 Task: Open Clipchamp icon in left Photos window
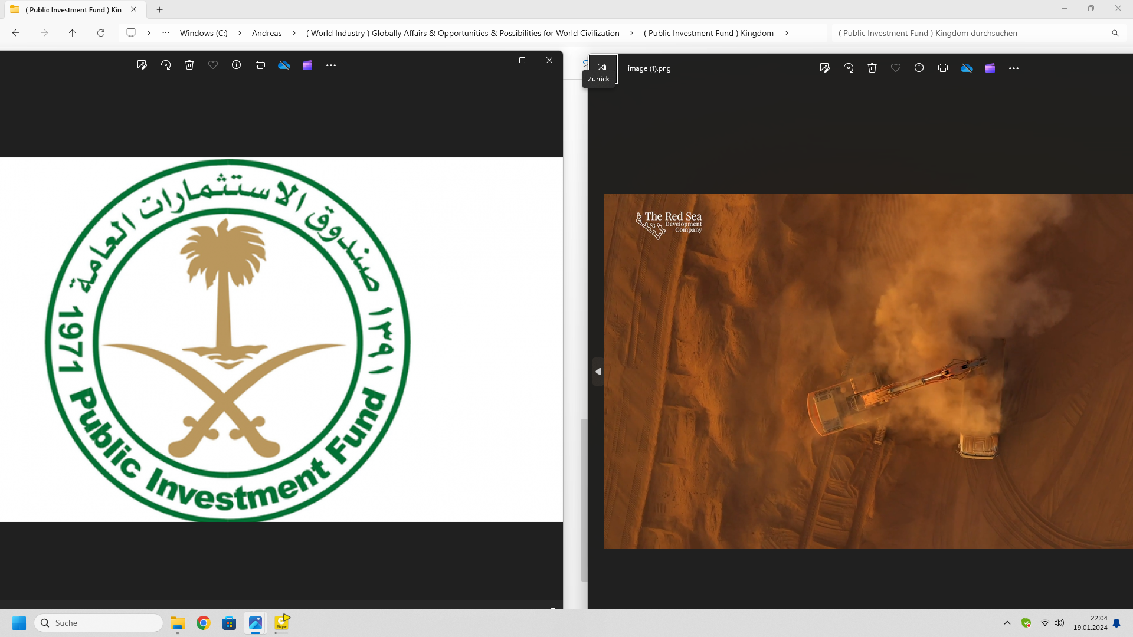307,65
